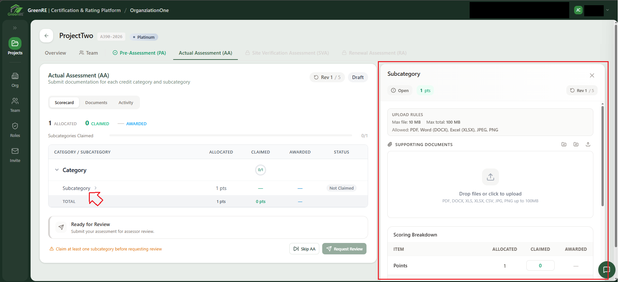The width and height of the screenshot is (620, 282).
Task: Click the A390-2026 project code
Action: click(111, 37)
